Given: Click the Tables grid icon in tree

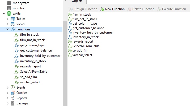Looking at the screenshot, I should pos(13,19).
